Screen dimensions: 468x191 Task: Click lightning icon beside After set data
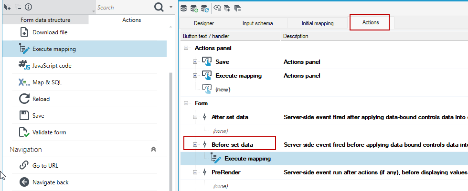tap(205, 117)
